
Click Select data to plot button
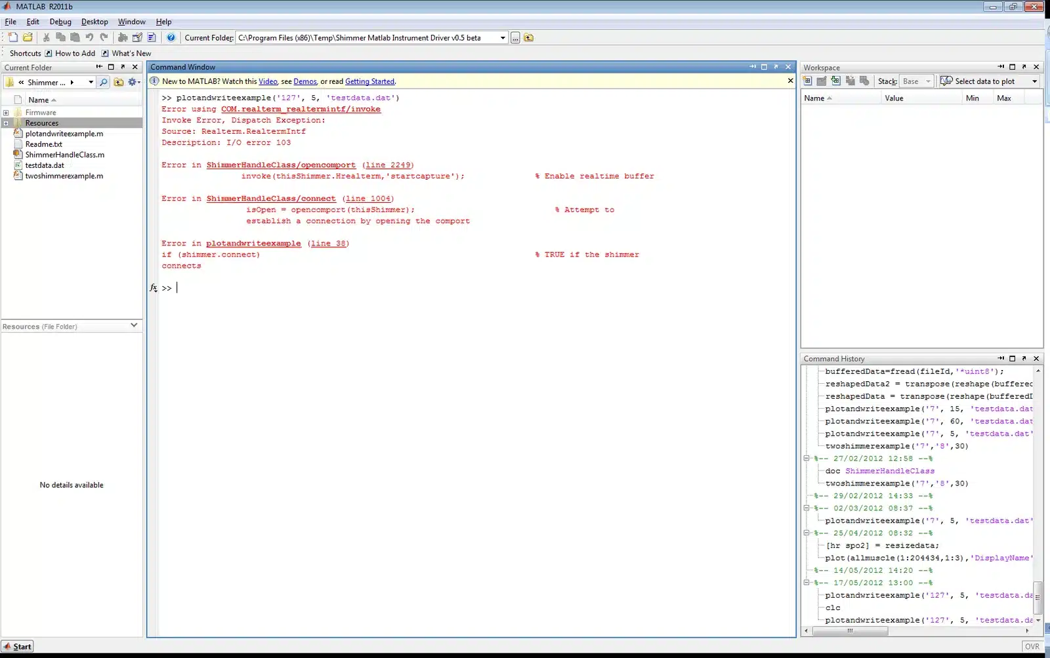tap(978, 81)
